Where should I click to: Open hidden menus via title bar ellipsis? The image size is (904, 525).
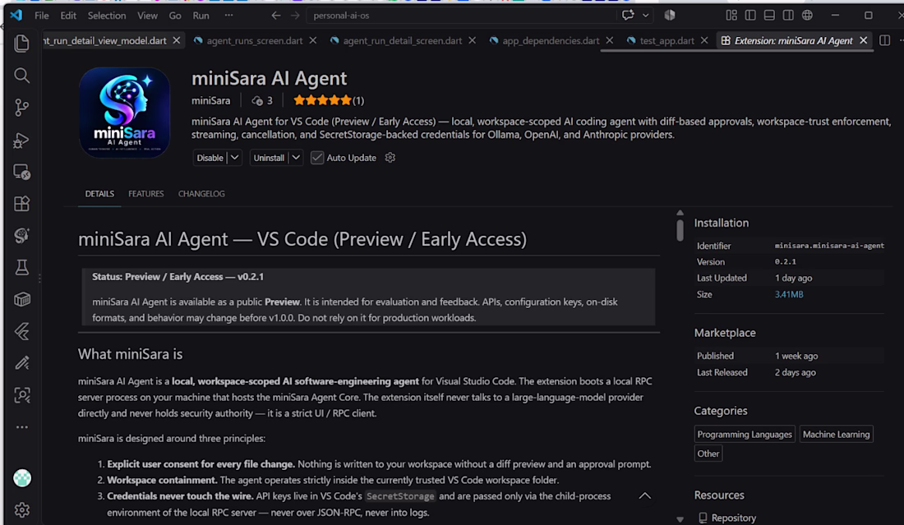coord(229,16)
